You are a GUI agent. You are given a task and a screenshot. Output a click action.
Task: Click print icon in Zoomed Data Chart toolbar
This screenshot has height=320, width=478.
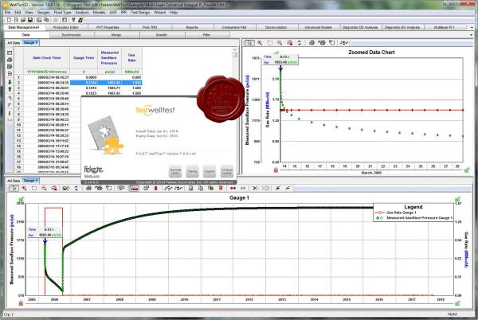tap(311, 43)
